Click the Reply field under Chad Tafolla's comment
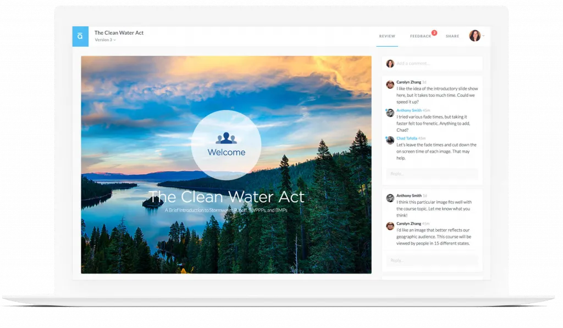Viewport: 563px width, 328px height. pos(432,174)
